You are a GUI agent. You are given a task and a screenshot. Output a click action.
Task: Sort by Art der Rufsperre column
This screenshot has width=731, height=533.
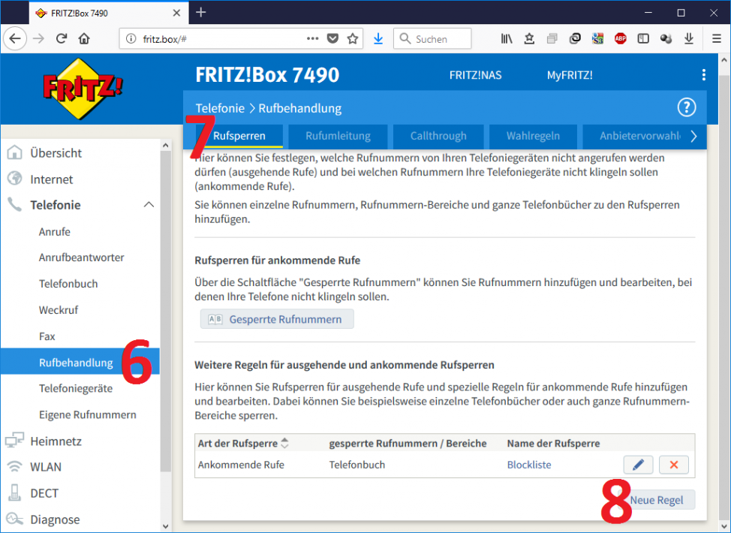point(284,444)
